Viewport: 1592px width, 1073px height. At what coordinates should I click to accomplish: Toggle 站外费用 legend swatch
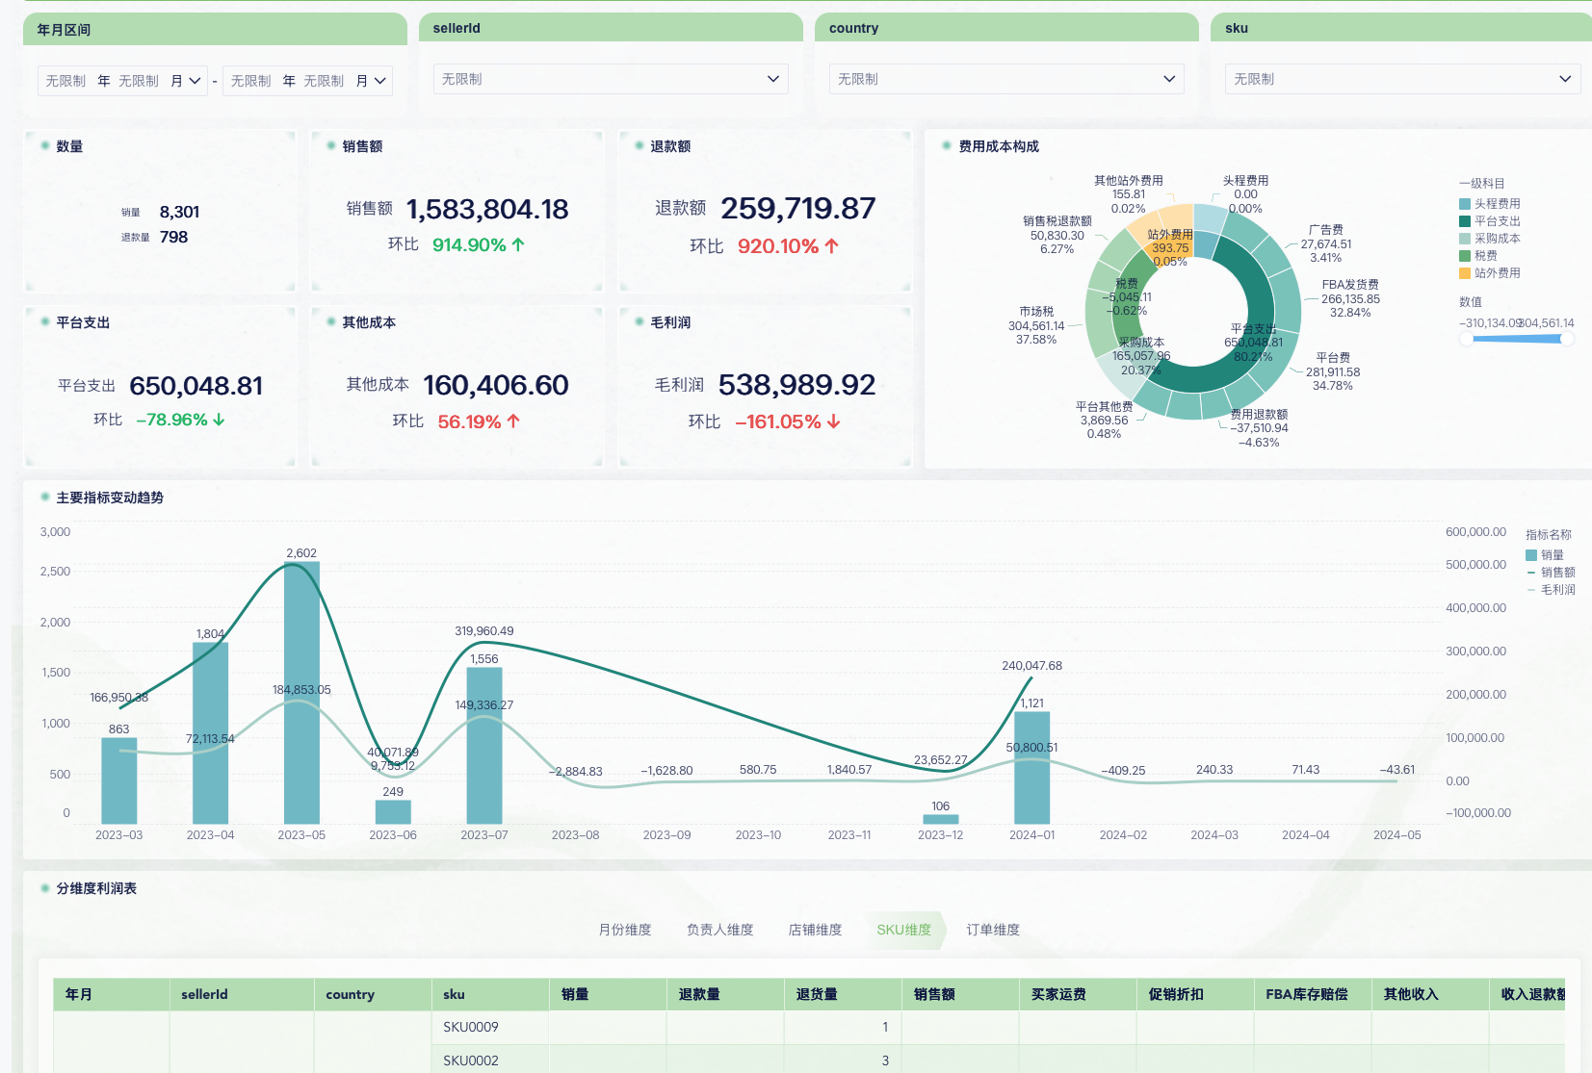point(1465,273)
